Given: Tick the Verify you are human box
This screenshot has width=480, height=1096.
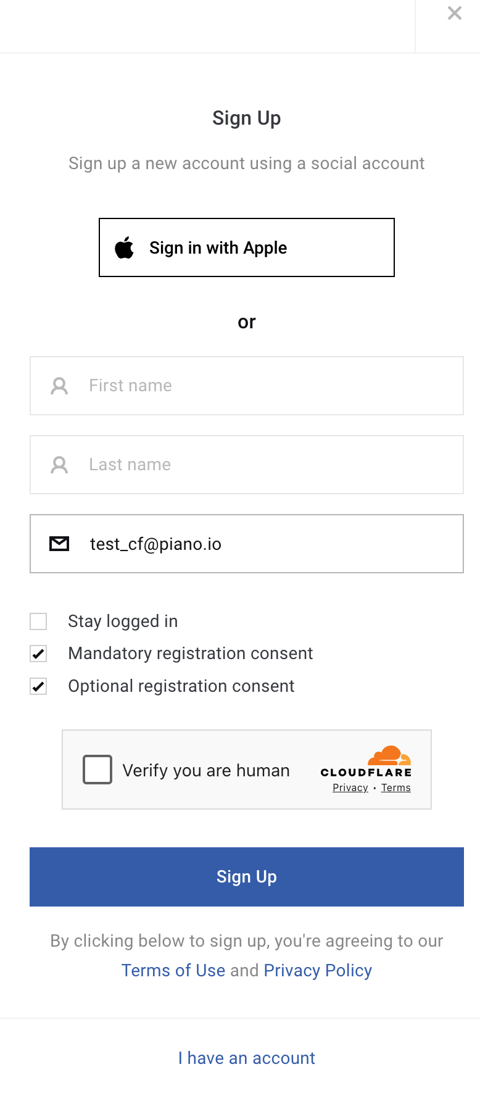Looking at the screenshot, I should (97, 770).
